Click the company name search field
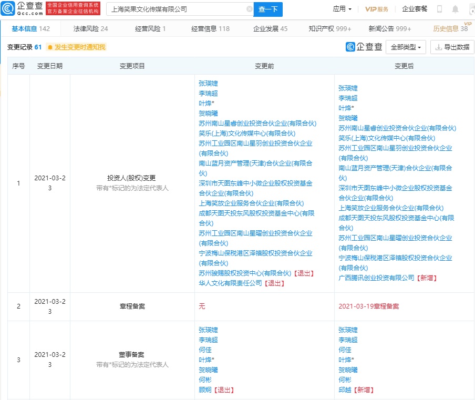Screen dimensions: 475x400 (x=180, y=9)
